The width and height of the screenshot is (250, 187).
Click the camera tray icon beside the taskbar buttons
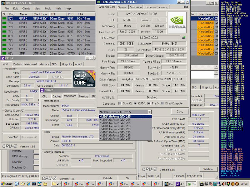click(x=202, y=184)
